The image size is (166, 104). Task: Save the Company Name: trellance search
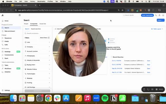tap(148, 68)
